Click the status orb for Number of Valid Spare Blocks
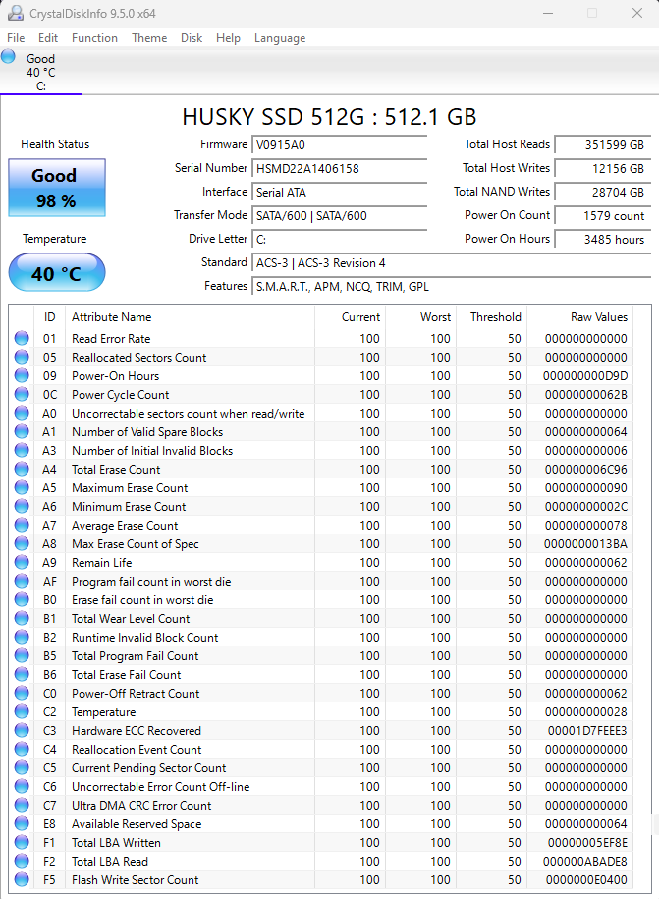659x899 pixels. coord(22,431)
